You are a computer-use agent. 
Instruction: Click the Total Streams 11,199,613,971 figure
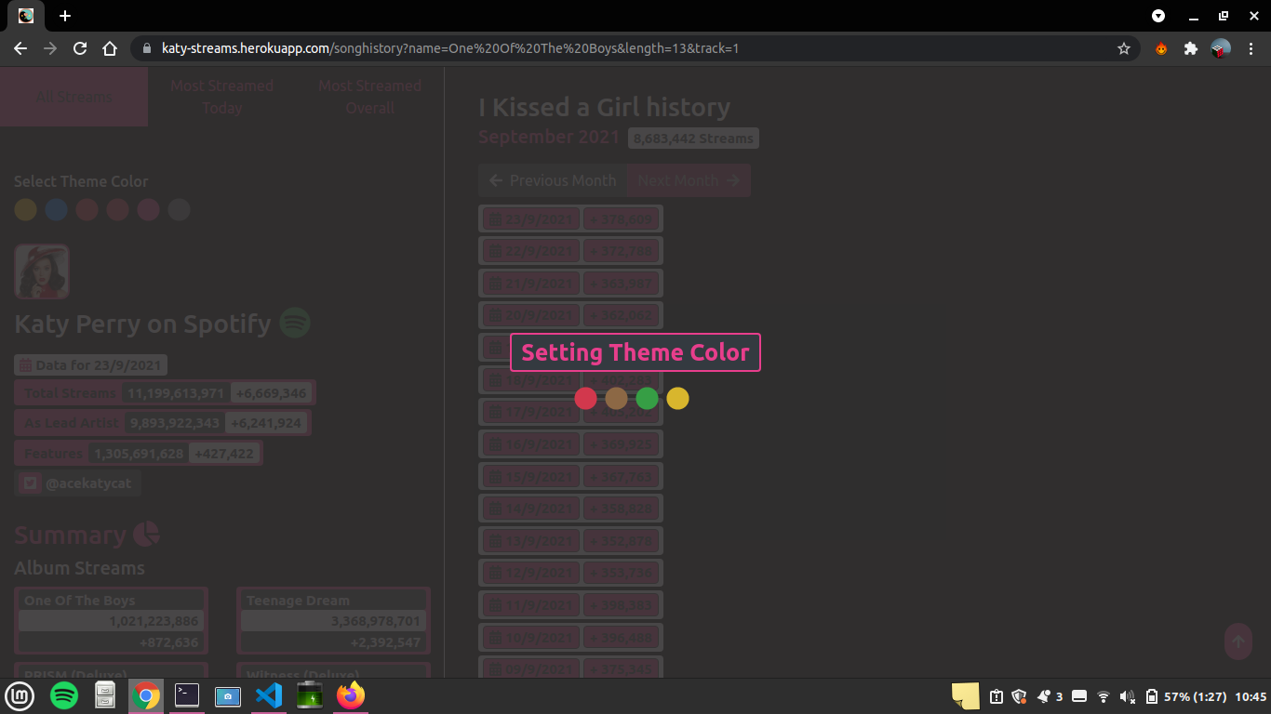(x=176, y=393)
